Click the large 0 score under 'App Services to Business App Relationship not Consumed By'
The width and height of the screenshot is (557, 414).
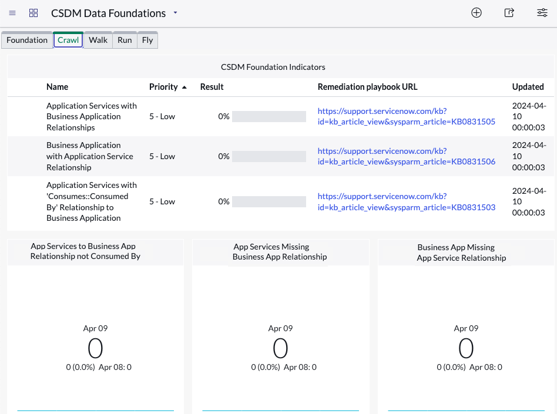coord(96,348)
